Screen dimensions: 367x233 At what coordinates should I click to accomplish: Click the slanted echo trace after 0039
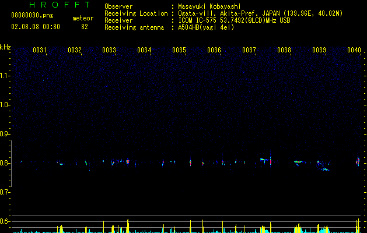point(326,169)
